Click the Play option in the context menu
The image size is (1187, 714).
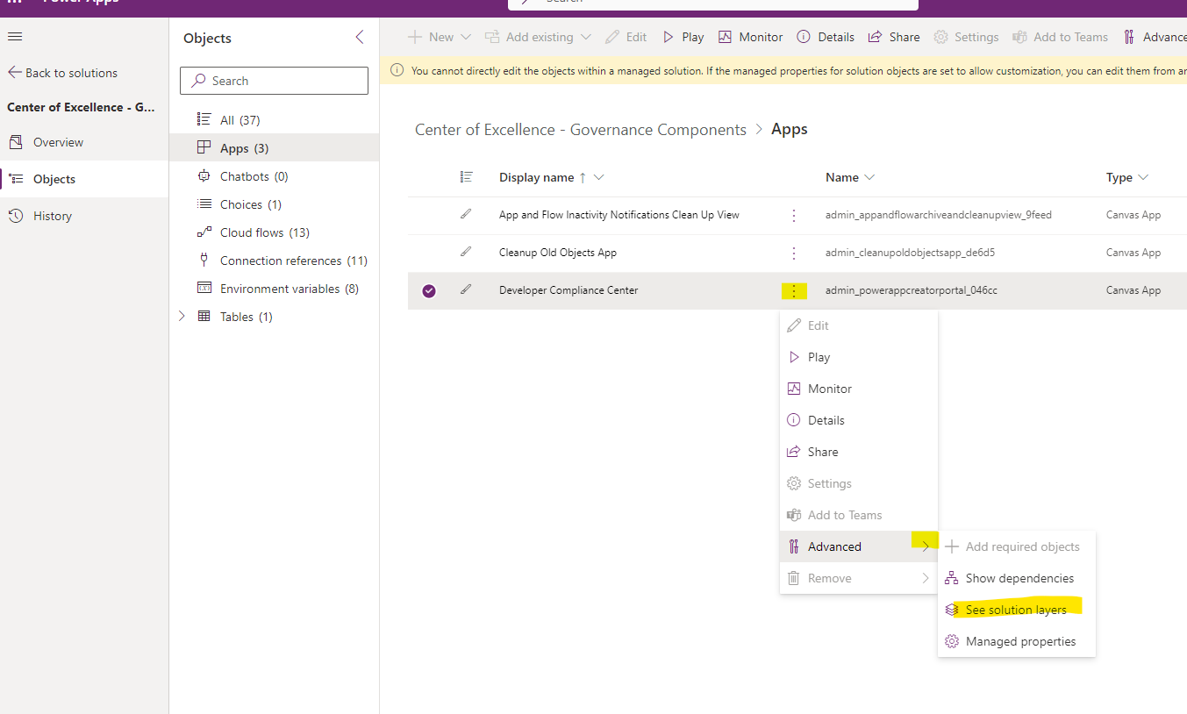coord(820,357)
